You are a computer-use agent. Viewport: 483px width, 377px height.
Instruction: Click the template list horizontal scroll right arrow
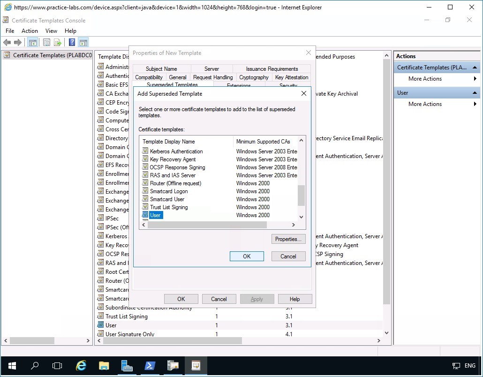293,225
